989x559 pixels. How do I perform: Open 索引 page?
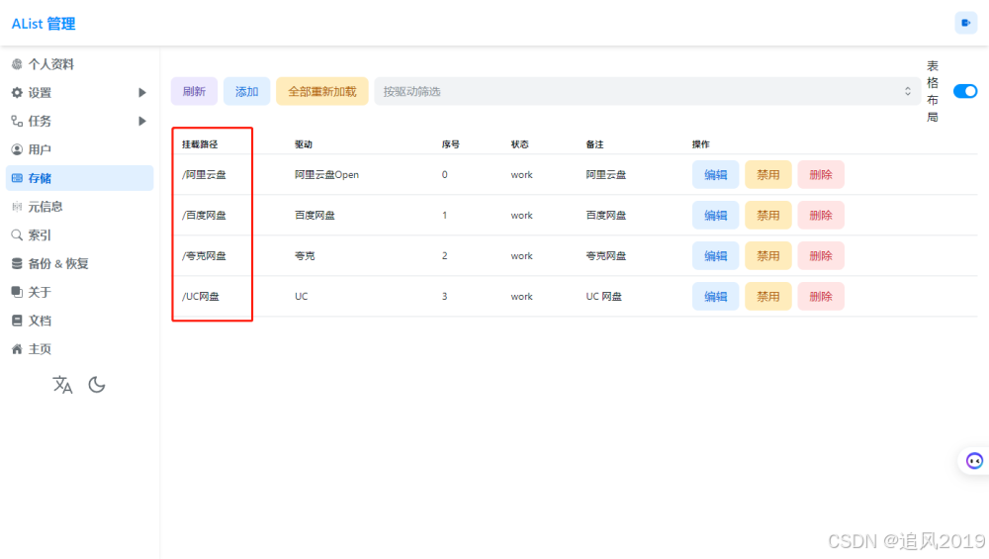[79, 234]
